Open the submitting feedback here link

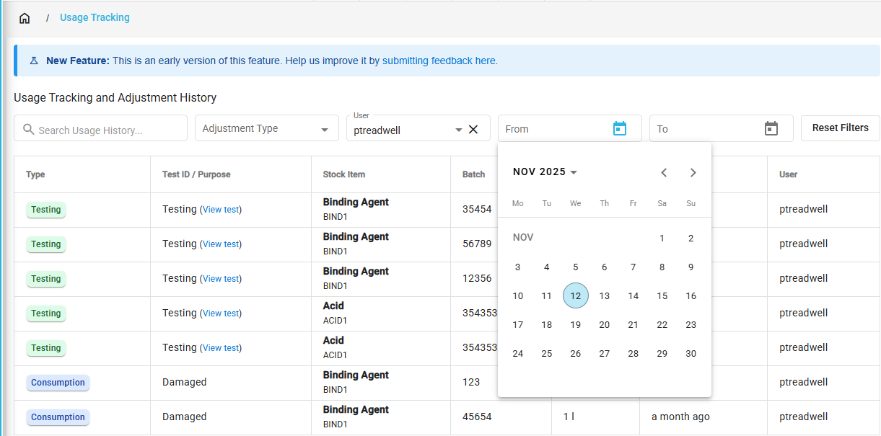439,61
